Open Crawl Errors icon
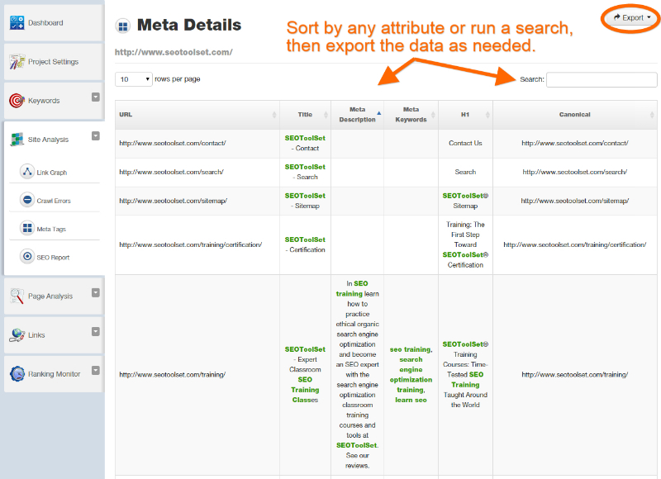Image resolution: width=661 pixels, height=479 pixels. pyautogui.click(x=27, y=200)
